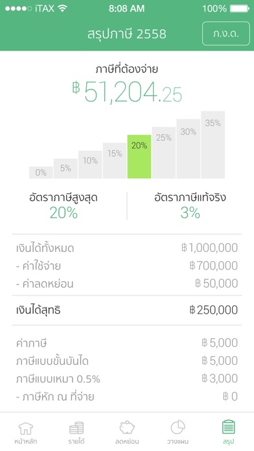254x451 pixels.
Task: Select the 35% tax bracket bar
Action: [213, 145]
